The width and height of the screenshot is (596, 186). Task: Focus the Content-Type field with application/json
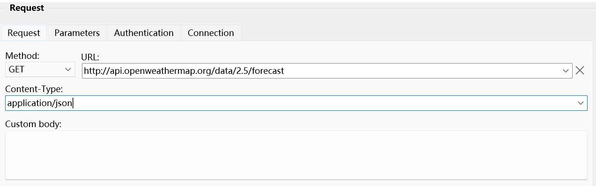click(x=296, y=103)
